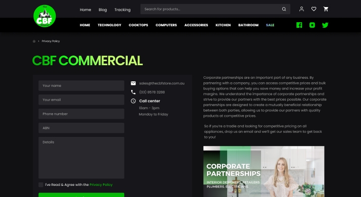
Task: Go to the Sale category
Action: coord(270,25)
